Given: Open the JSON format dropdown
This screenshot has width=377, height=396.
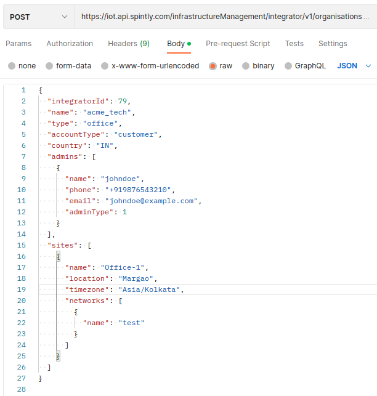Looking at the screenshot, I should [354, 66].
